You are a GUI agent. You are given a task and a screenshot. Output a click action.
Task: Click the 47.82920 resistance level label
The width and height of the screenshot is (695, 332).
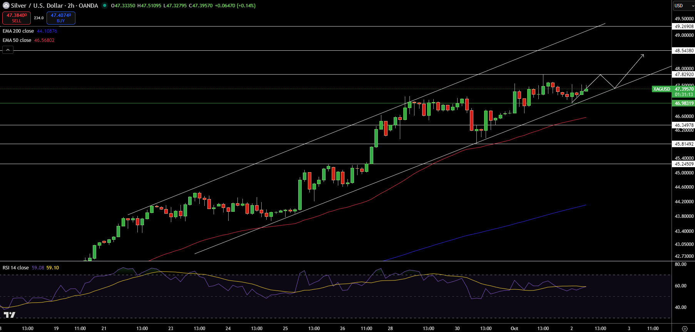tap(683, 75)
